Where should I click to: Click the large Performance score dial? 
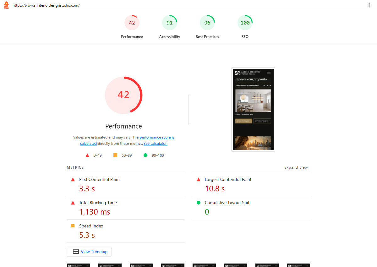pyautogui.click(x=123, y=95)
